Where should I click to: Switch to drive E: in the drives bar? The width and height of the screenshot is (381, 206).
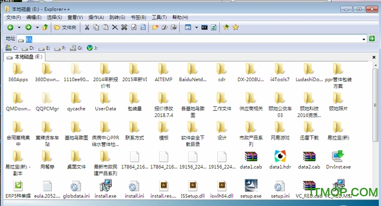point(44,48)
